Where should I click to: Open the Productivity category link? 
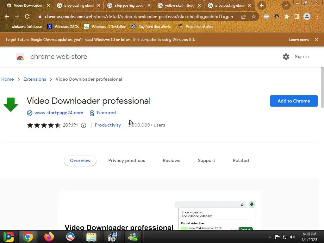tap(108, 125)
